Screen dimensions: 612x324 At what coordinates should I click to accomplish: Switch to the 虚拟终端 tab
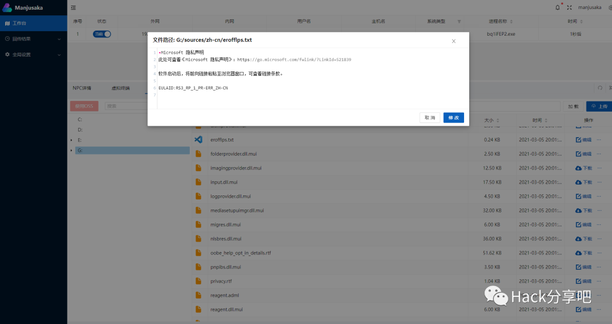[x=121, y=88]
